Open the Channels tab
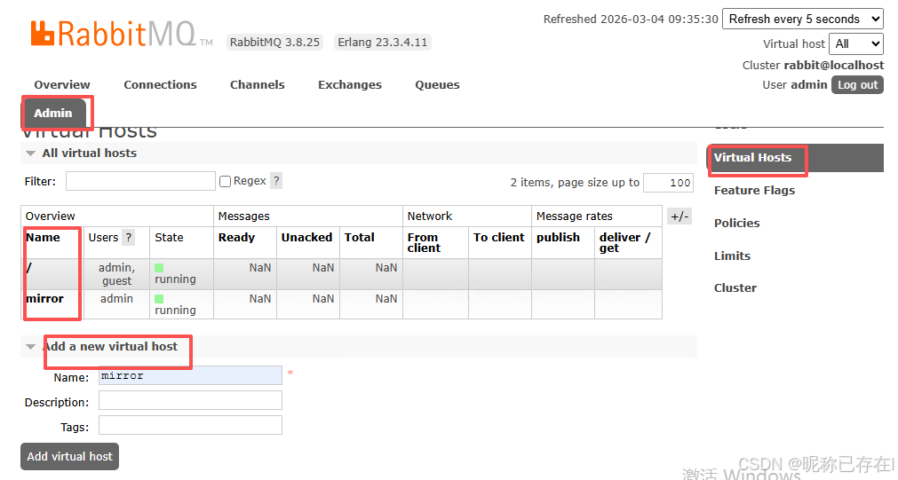Viewport: 898px width, 480px height. 258,84
